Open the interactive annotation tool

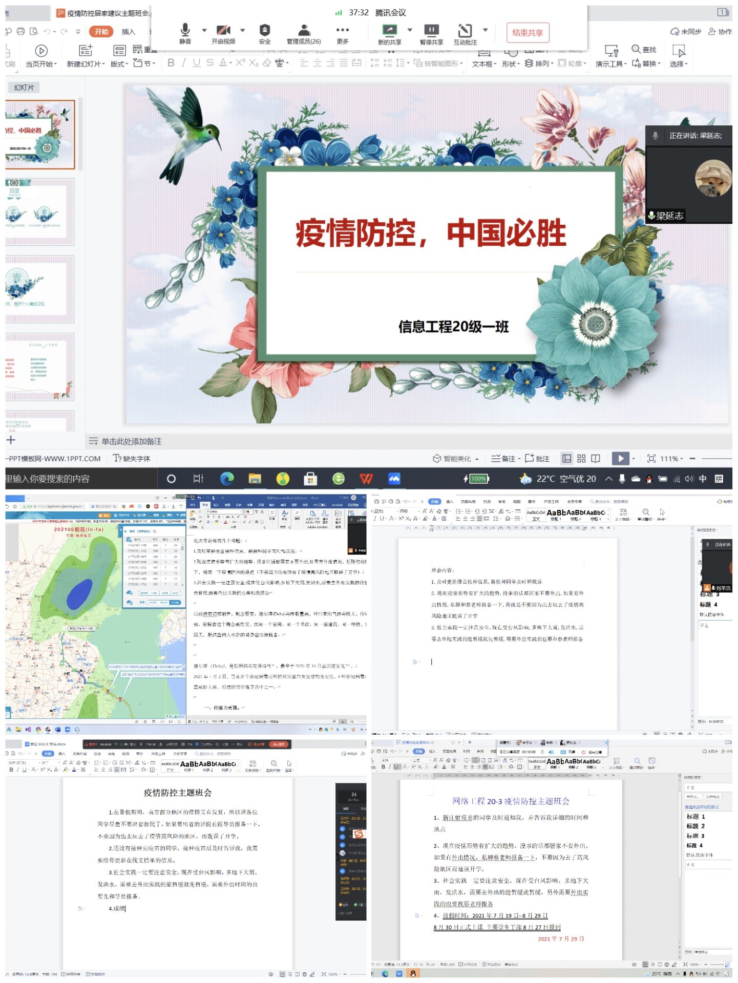[465, 31]
